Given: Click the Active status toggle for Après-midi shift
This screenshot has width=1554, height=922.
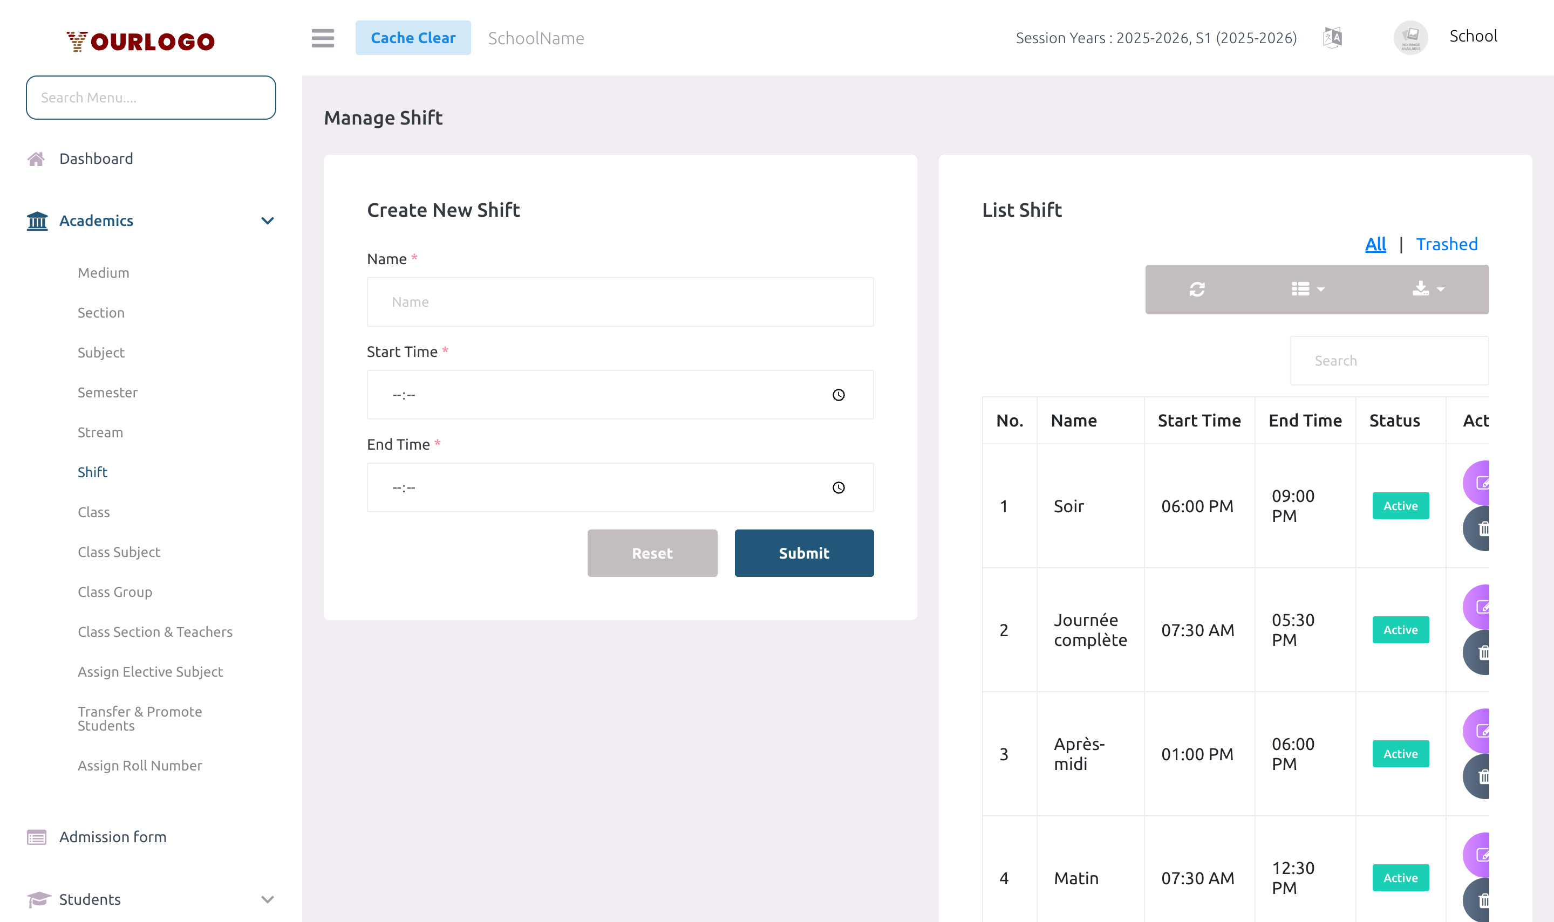Looking at the screenshot, I should pyautogui.click(x=1400, y=754).
